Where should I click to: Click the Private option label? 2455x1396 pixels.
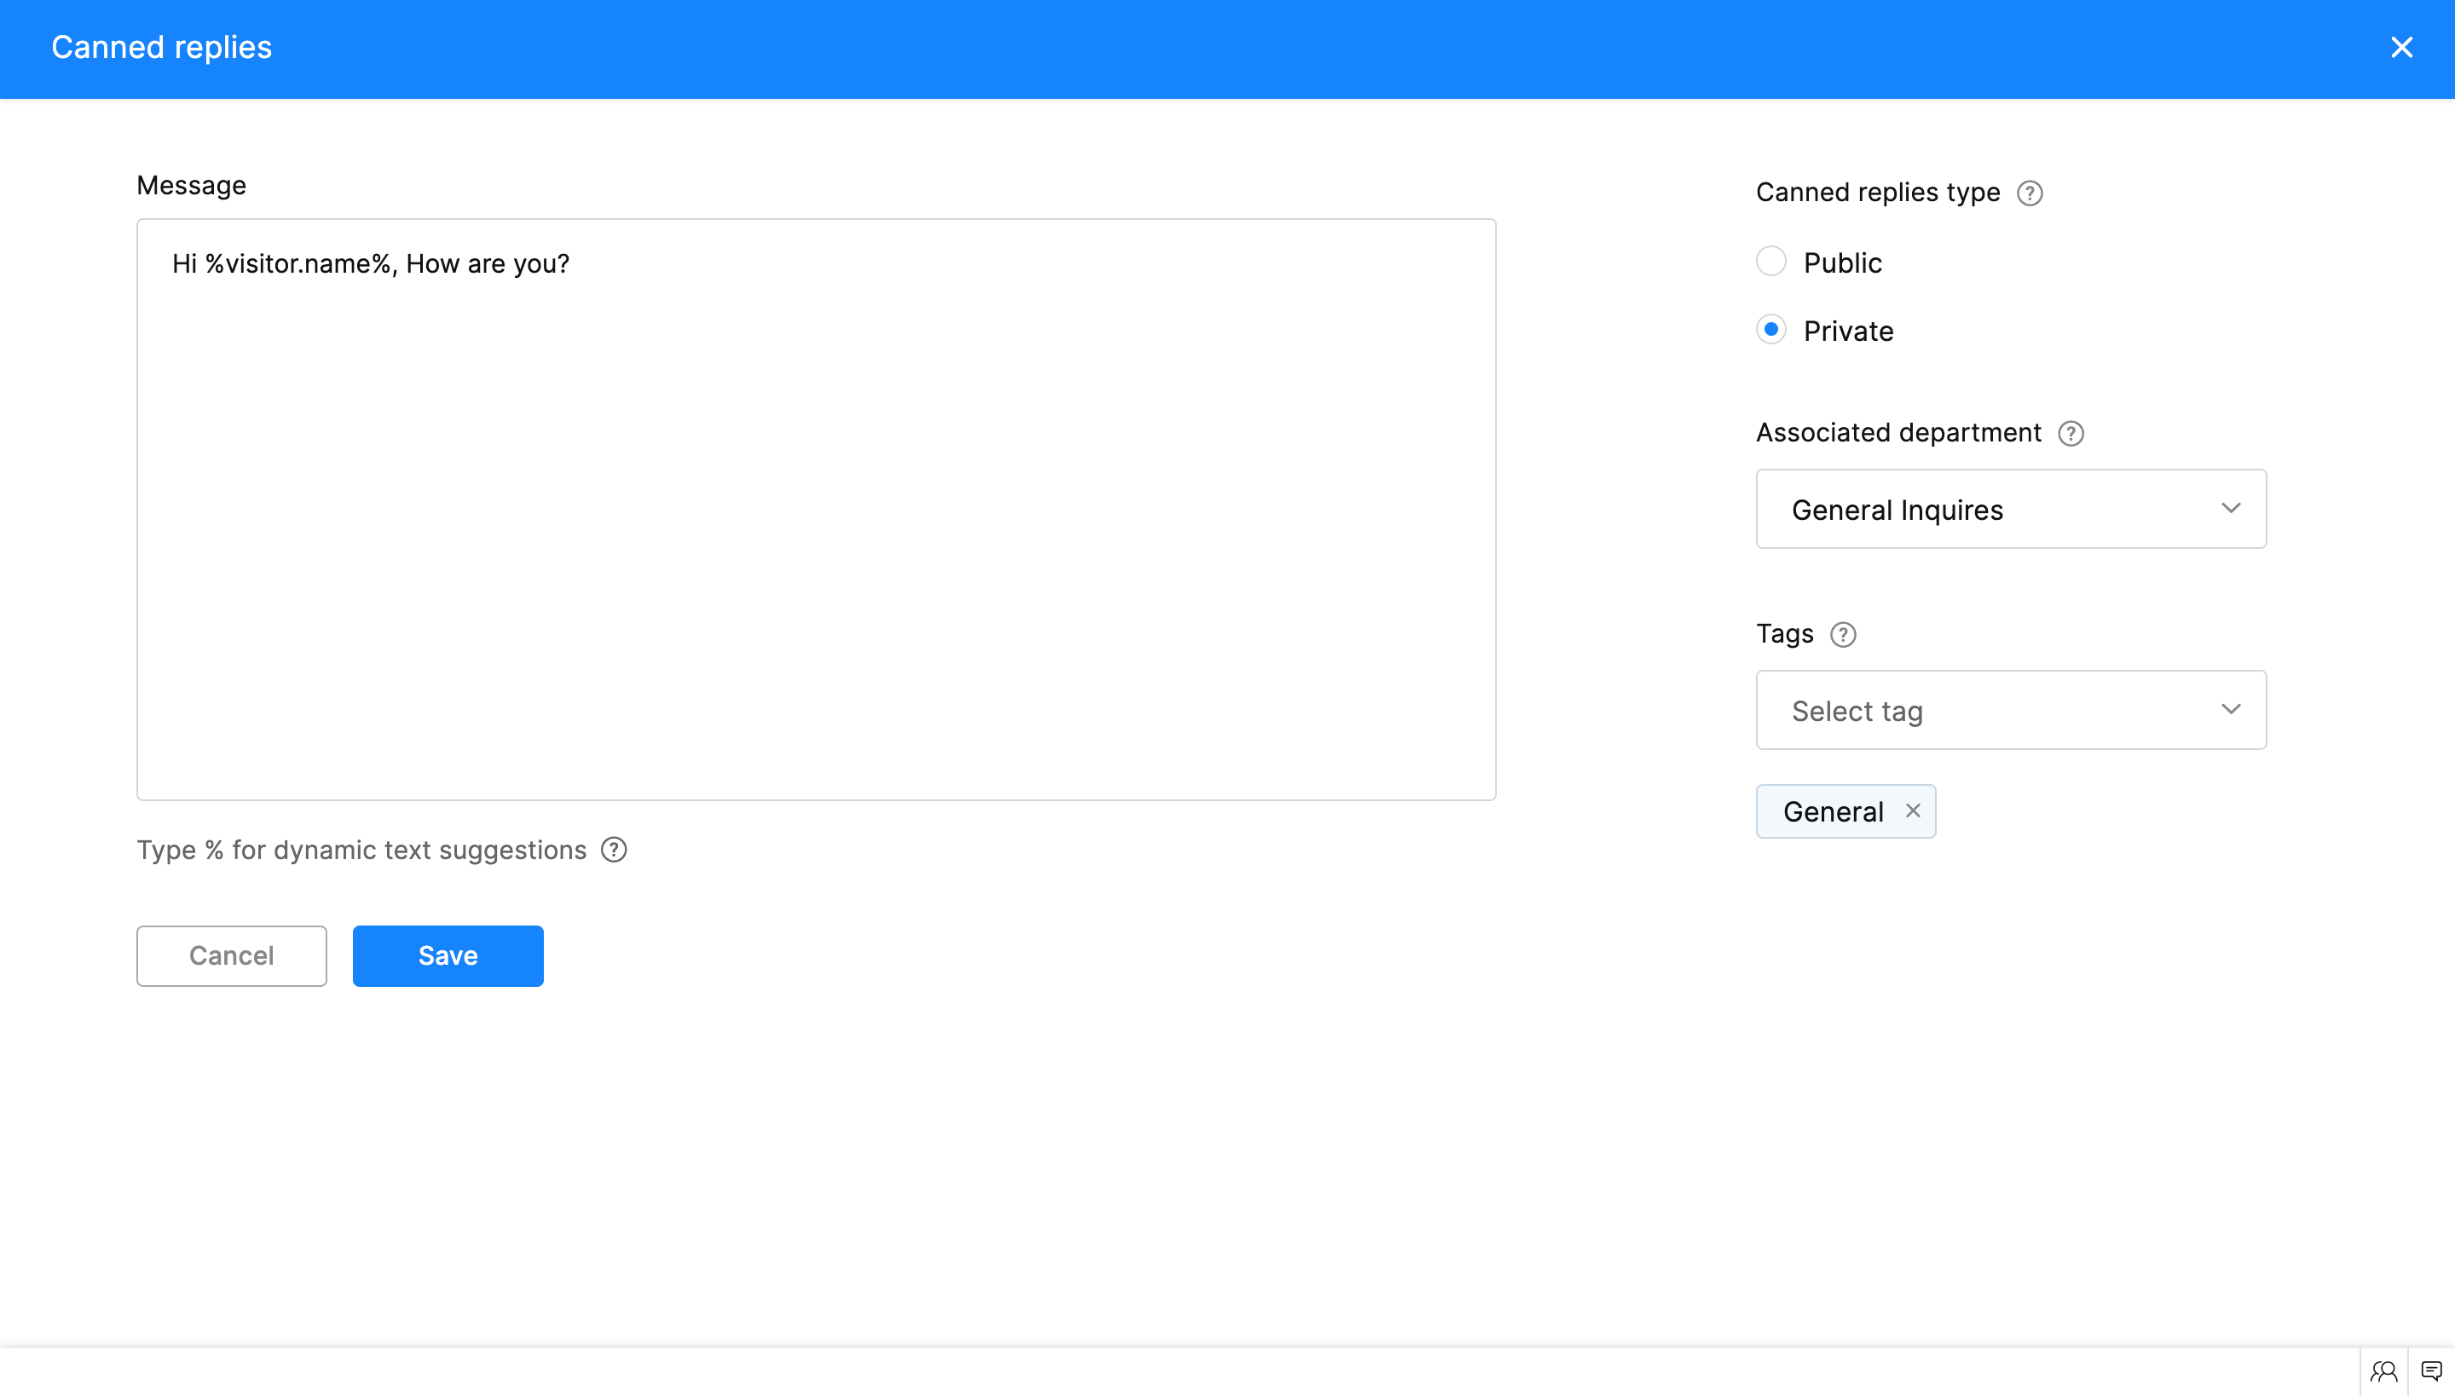1848,332
